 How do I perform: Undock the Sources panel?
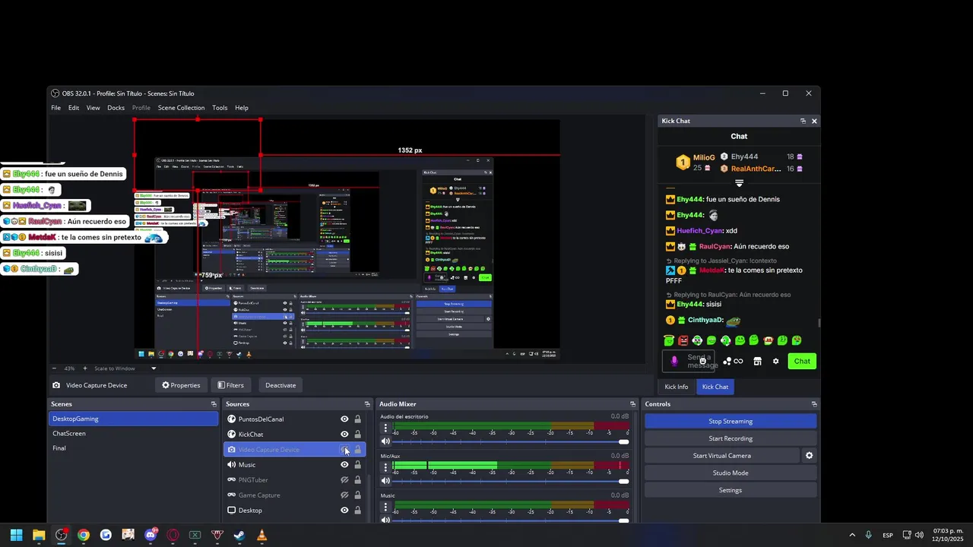(367, 404)
